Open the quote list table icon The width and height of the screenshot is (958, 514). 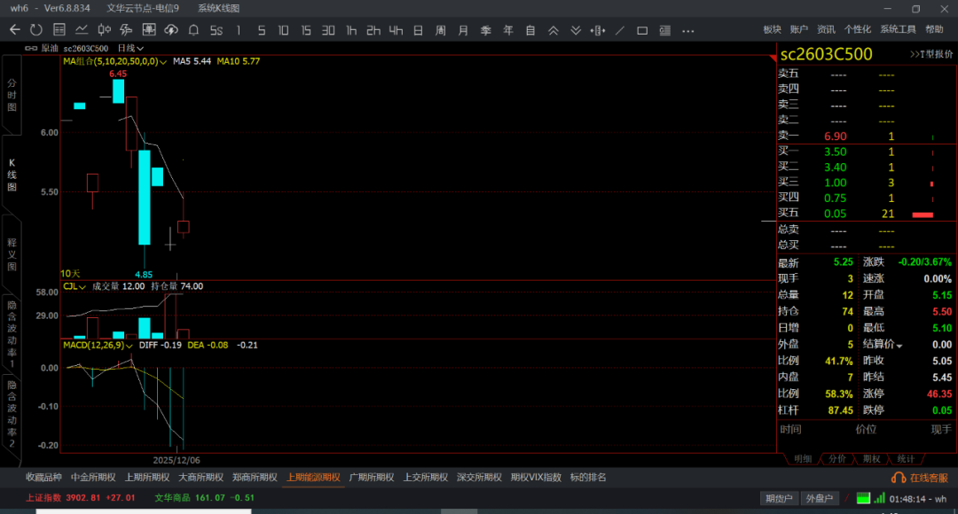(59, 30)
